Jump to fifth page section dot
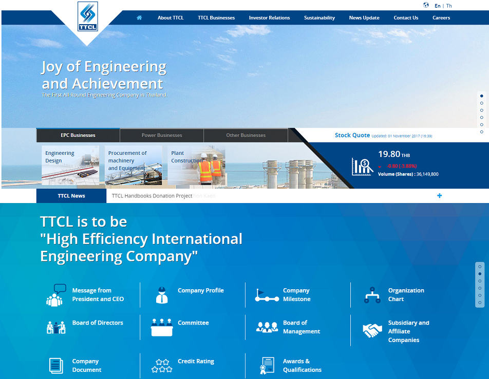This screenshot has width=489, height=379. pyautogui.click(x=480, y=295)
